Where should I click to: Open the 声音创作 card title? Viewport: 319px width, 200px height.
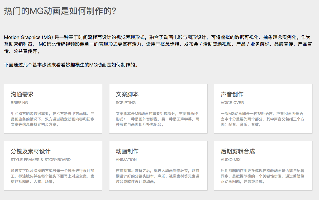232,94
